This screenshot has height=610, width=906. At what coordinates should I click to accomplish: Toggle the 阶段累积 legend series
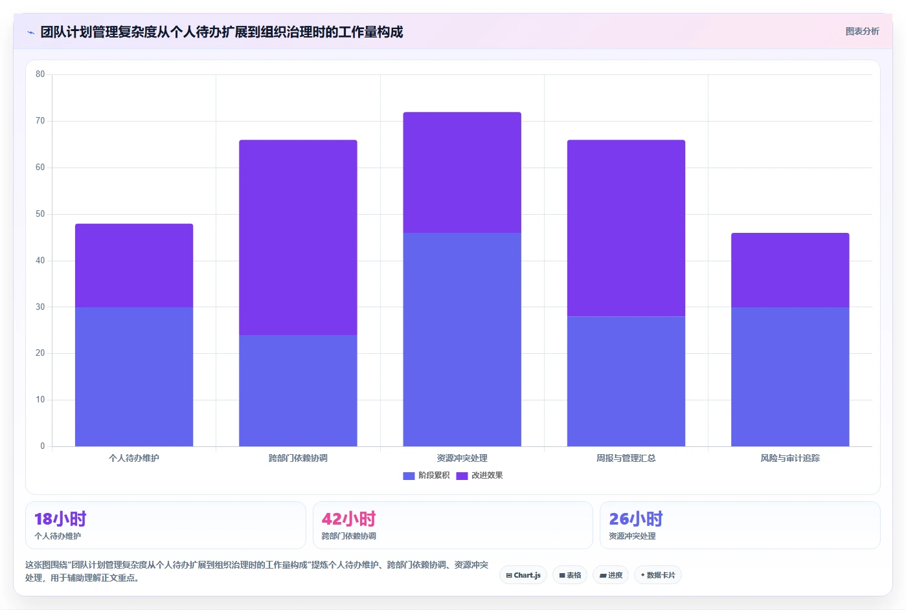426,475
